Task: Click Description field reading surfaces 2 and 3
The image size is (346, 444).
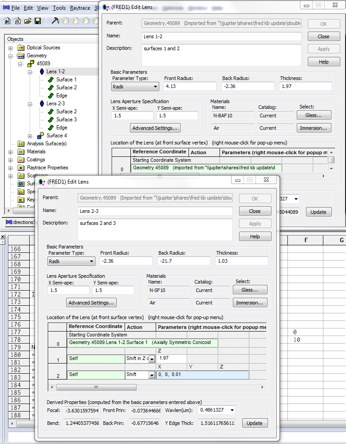Action: [x=155, y=230]
